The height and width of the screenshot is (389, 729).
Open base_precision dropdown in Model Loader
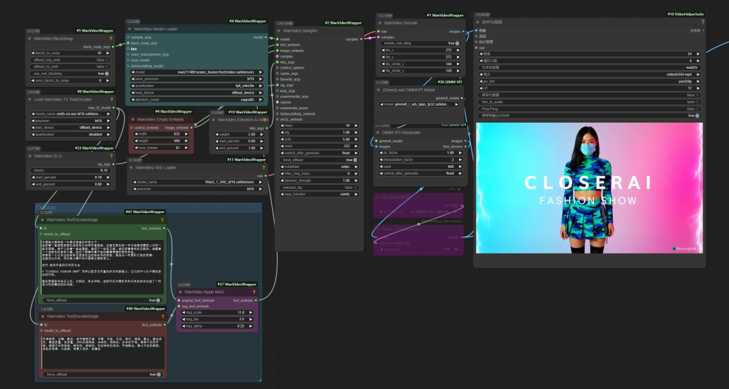[x=197, y=79]
